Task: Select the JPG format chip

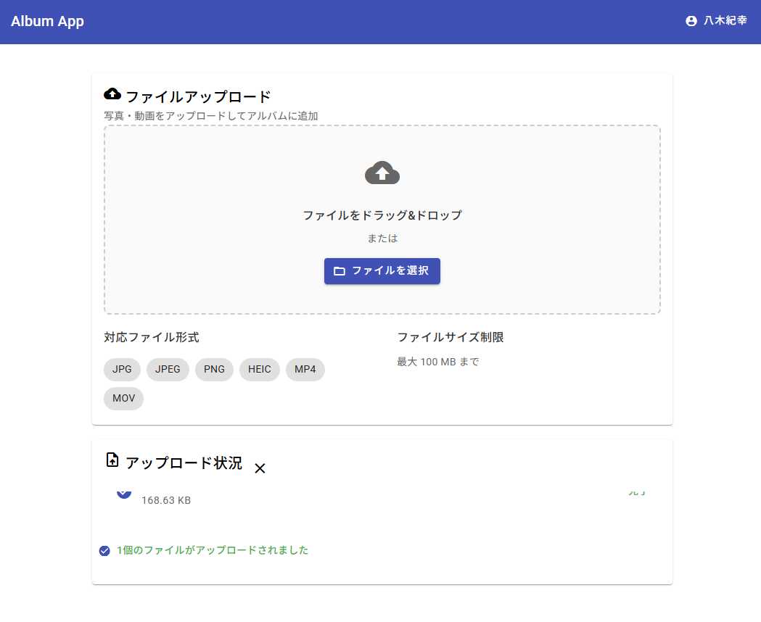Action: tap(122, 369)
